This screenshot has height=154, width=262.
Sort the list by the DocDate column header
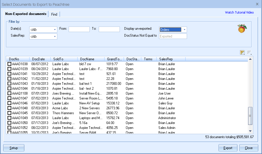[39, 59]
